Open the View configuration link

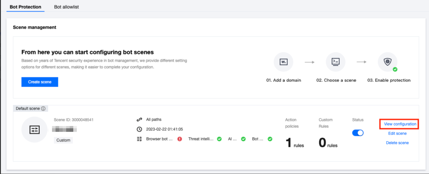[x=400, y=124]
